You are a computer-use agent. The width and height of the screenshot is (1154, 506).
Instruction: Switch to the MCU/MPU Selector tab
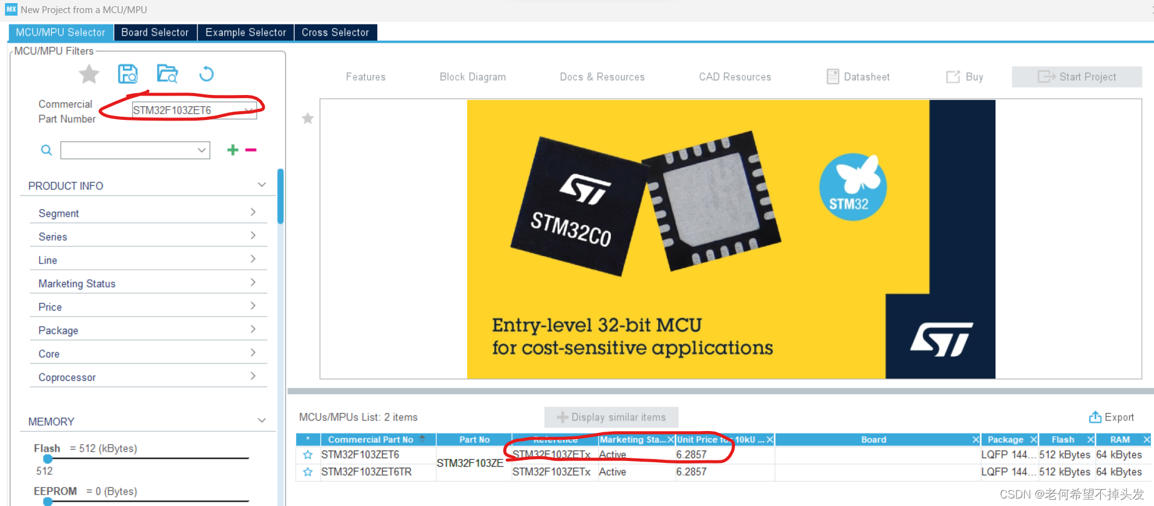(61, 32)
